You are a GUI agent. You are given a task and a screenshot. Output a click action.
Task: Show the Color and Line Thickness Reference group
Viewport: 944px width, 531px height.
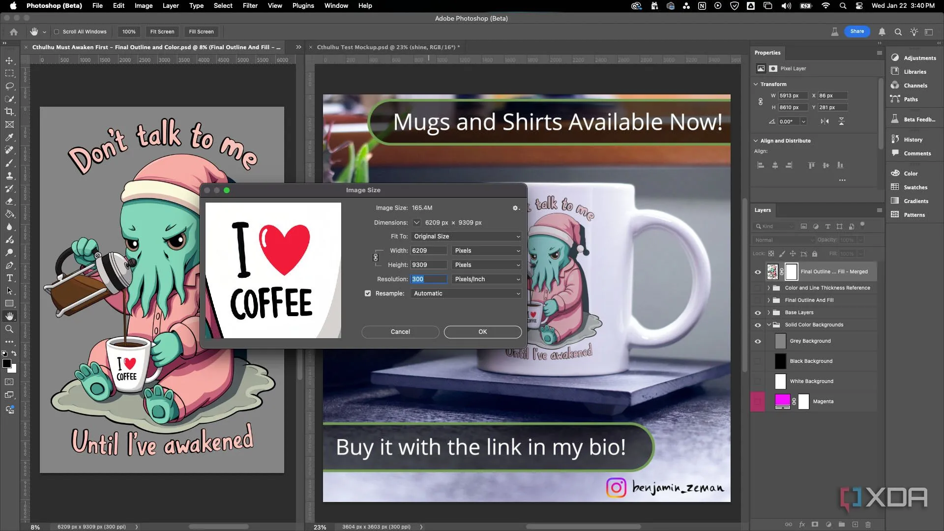tap(758, 288)
